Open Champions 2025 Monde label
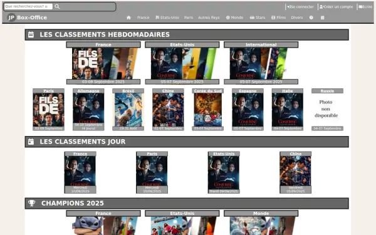376x235 pixels. tap(261, 213)
